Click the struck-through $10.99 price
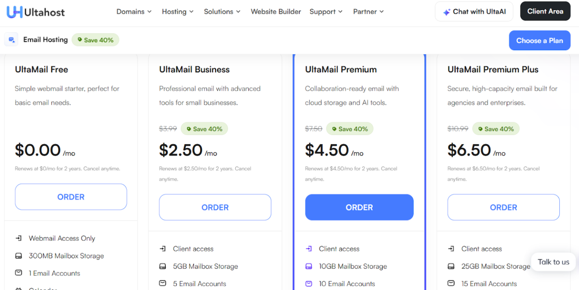The image size is (579, 290). point(458,129)
